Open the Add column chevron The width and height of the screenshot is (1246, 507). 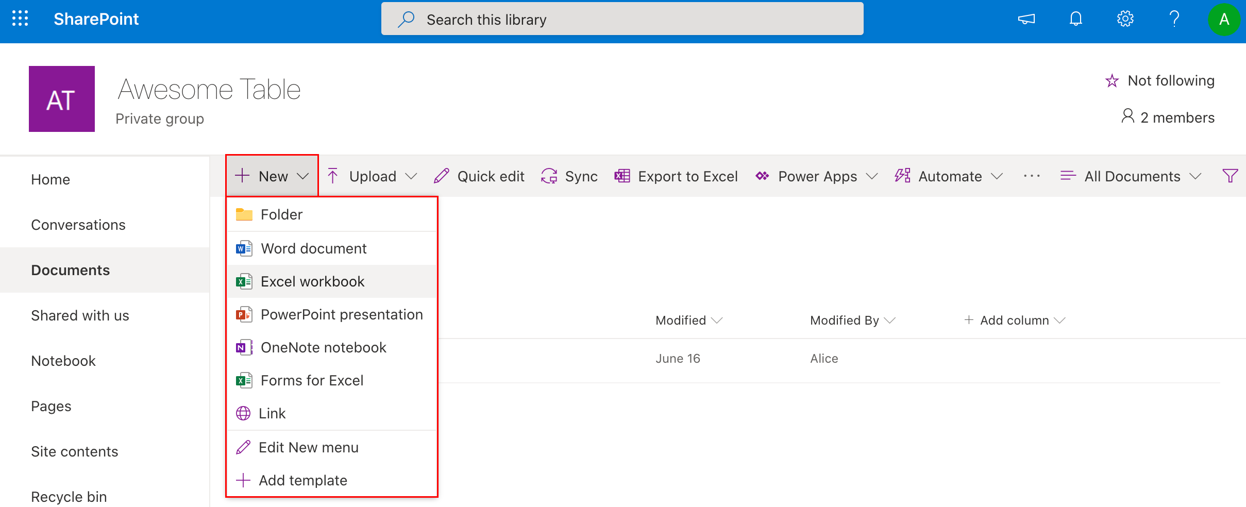click(x=1060, y=320)
